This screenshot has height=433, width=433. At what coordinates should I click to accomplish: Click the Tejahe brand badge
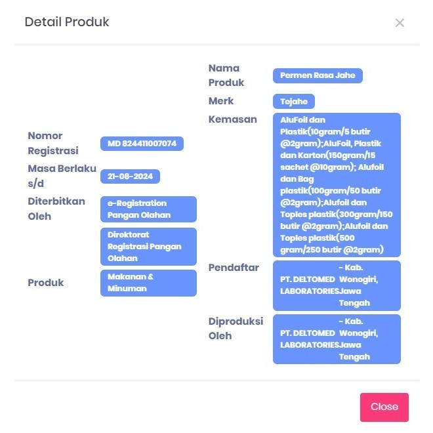[294, 101]
